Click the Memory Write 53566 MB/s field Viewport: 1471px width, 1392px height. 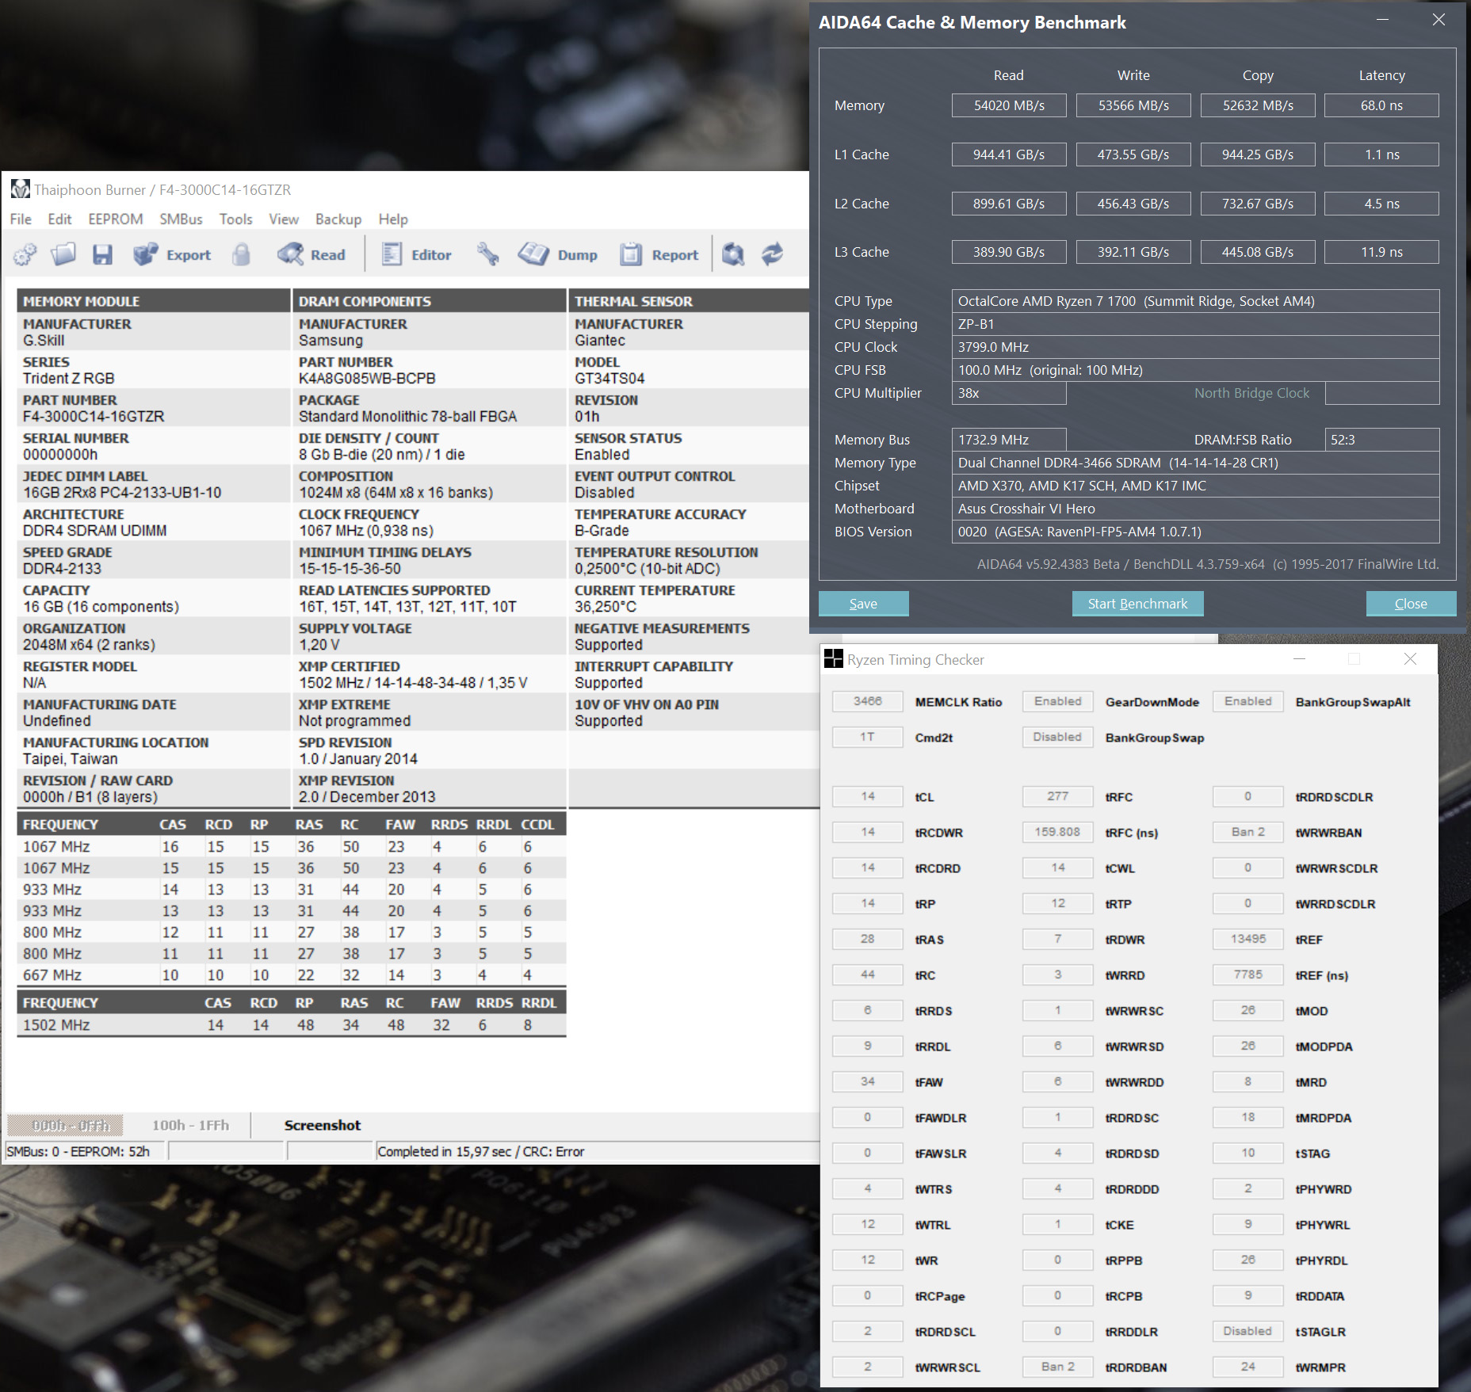point(1133,105)
